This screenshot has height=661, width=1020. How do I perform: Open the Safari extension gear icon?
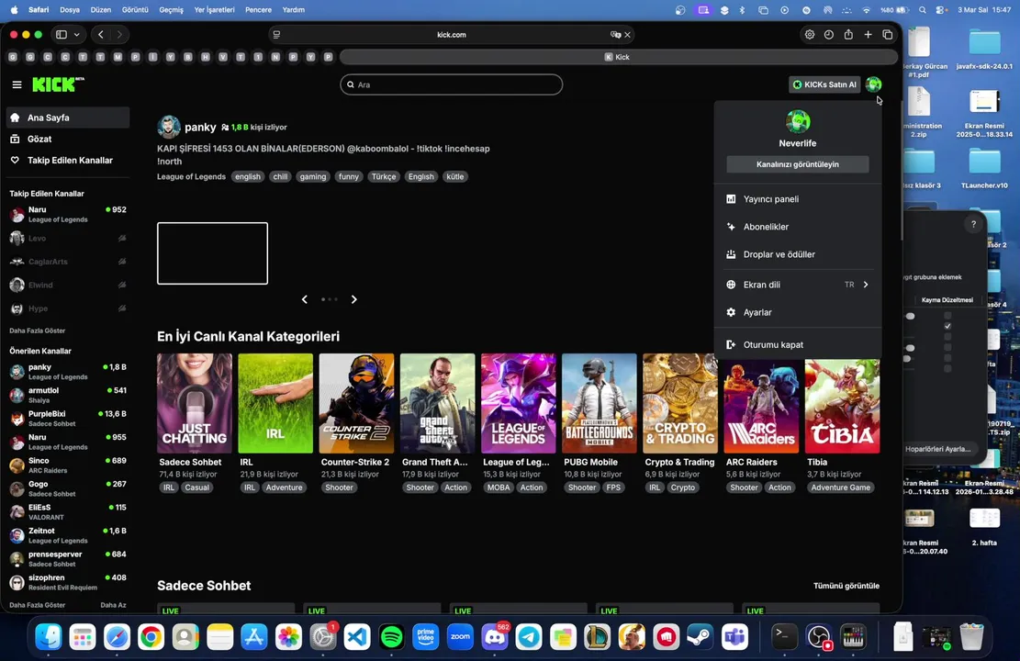click(809, 35)
